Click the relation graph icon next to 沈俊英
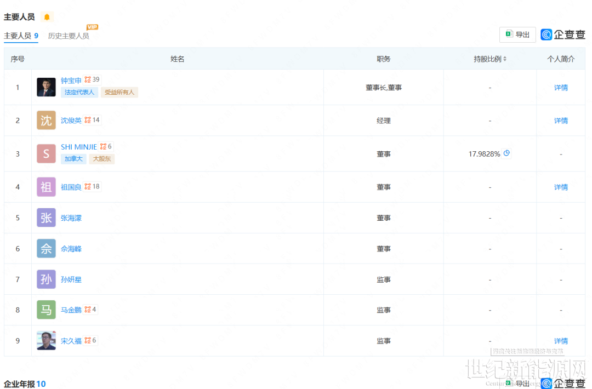 click(88, 120)
